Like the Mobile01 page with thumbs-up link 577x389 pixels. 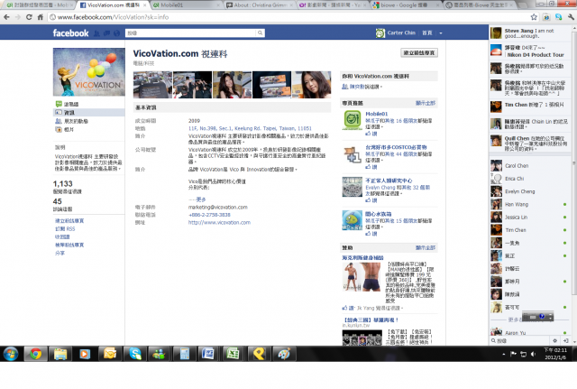[371, 134]
